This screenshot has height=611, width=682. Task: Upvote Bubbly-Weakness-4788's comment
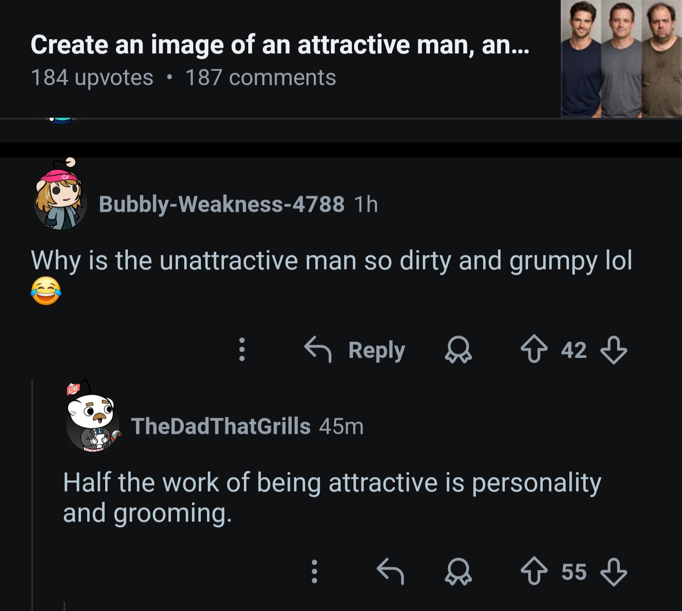pyautogui.click(x=534, y=350)
